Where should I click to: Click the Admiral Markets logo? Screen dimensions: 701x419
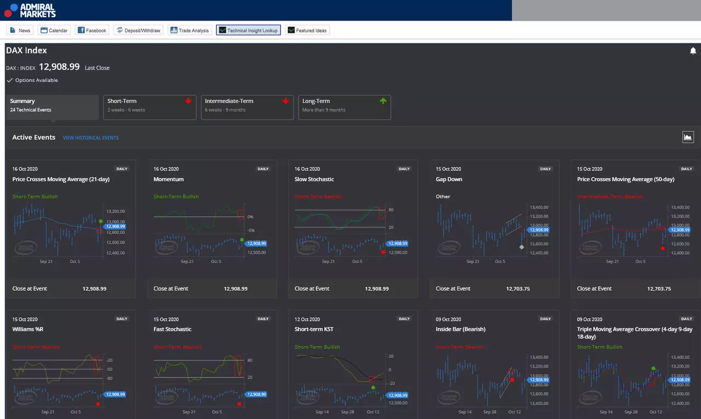(30, 10)
